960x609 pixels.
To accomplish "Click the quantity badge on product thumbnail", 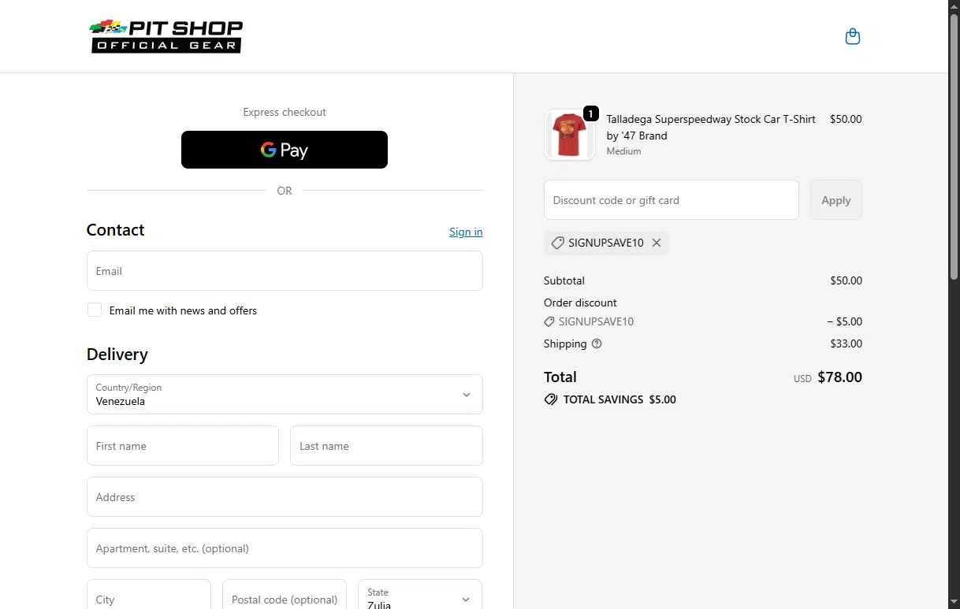I will pos(591,113).
